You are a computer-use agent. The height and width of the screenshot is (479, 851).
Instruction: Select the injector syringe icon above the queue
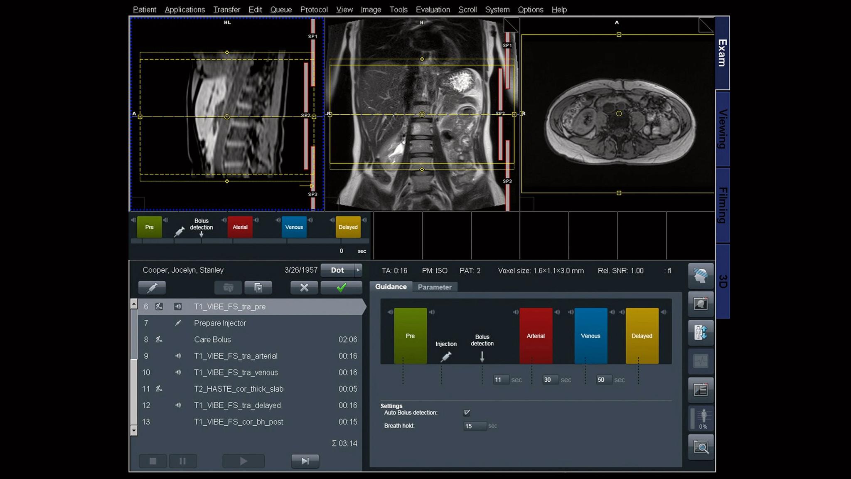point(152,287)
